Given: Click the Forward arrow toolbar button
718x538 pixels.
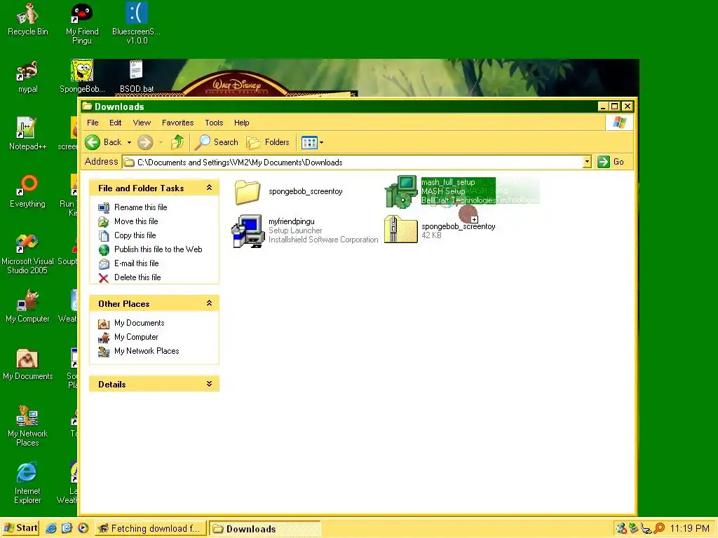Looking at the screenshot, I should point(145,142).
